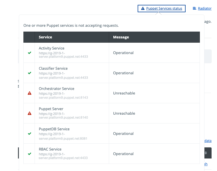Click the green check for Activity Service

pos(29,53)
